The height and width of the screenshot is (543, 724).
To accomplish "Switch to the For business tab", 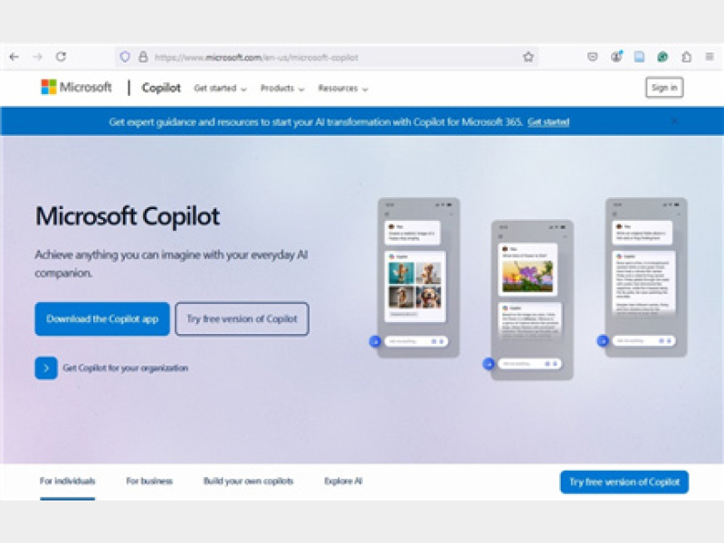I will 149,481.
